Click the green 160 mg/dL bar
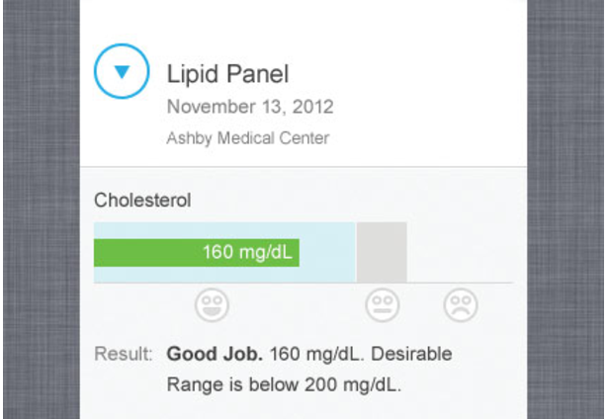The width and height of the screenshot is (608, 419). pyautogui.click(x=197, y=253)
